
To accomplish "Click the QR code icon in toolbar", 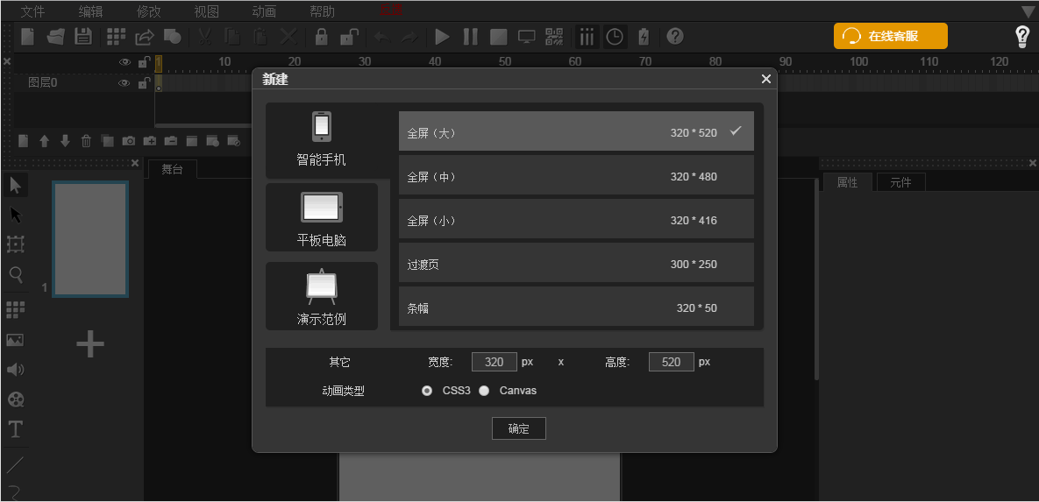I will (x=554, y=37).
